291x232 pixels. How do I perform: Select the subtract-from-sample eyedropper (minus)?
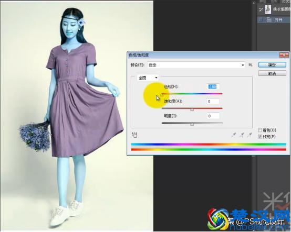pyautogui.click(x=250, y=135)
